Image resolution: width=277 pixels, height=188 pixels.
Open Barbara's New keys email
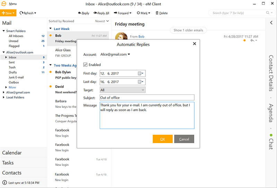(62, 104)
